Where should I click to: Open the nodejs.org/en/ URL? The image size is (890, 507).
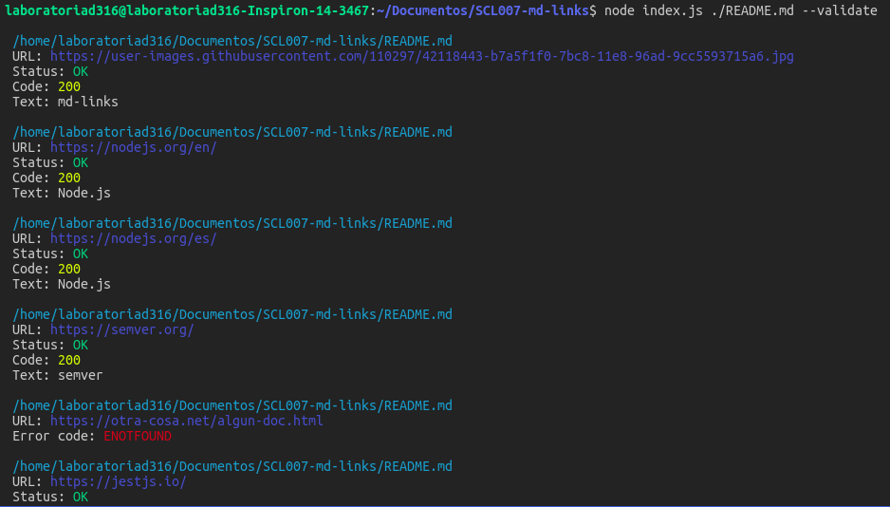click(134, 147)
